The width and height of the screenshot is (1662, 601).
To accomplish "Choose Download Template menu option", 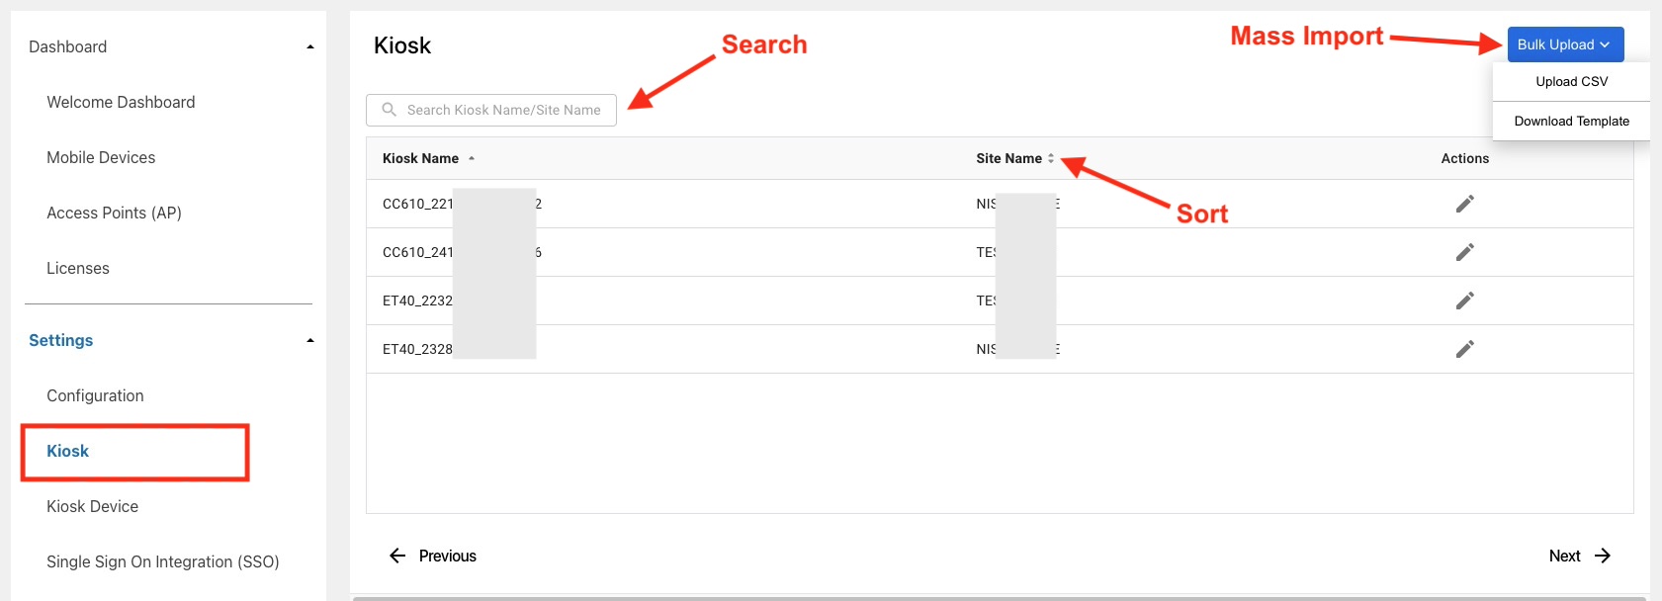I will pos(1571,122).
